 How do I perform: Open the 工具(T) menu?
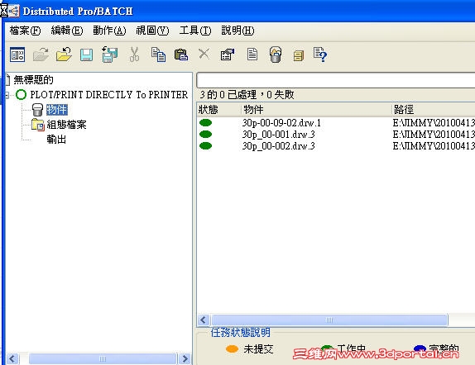coord(195,31)
